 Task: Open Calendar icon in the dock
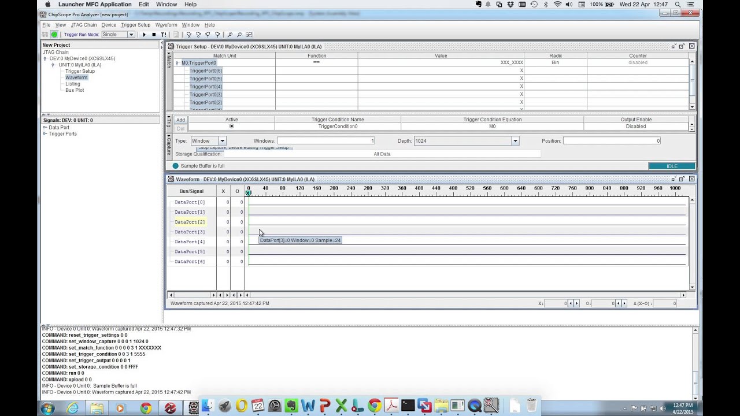pyautogui.click(x=258, y=406)
